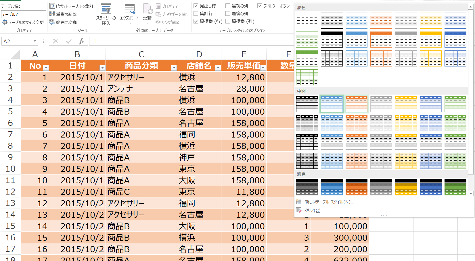This screenshot has height=261, width=475.
Task: Insert a slicer with スライサーの挿入
Action: point(106,15)
